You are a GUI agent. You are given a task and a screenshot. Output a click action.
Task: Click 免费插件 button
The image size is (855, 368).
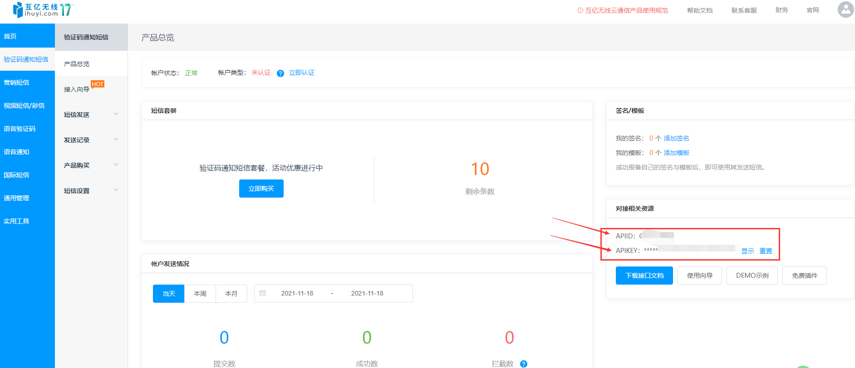point(805,276)
